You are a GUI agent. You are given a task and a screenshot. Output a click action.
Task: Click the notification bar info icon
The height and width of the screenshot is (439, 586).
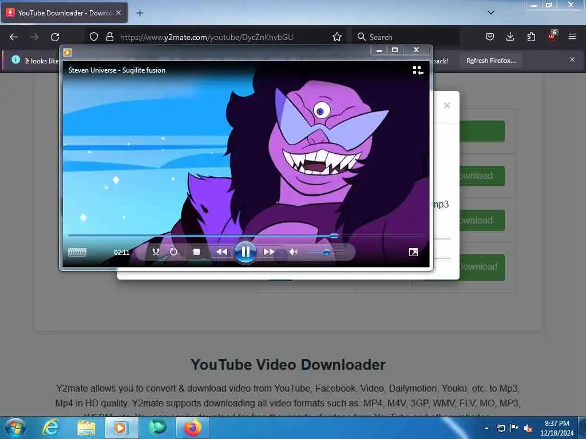click(x=15, y=59)
